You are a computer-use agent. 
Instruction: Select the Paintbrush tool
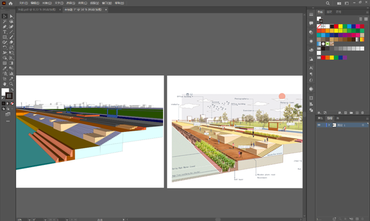click(11, 37)
